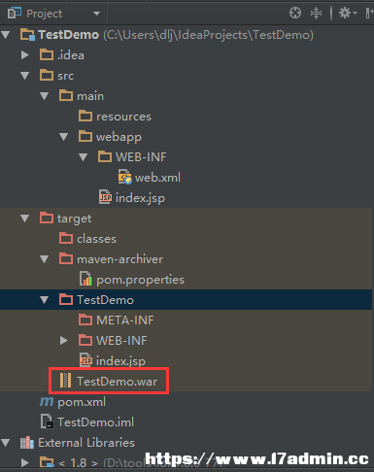Open the Project view dropdown arrow
The image size is (374, 472).
click(96, 14)
